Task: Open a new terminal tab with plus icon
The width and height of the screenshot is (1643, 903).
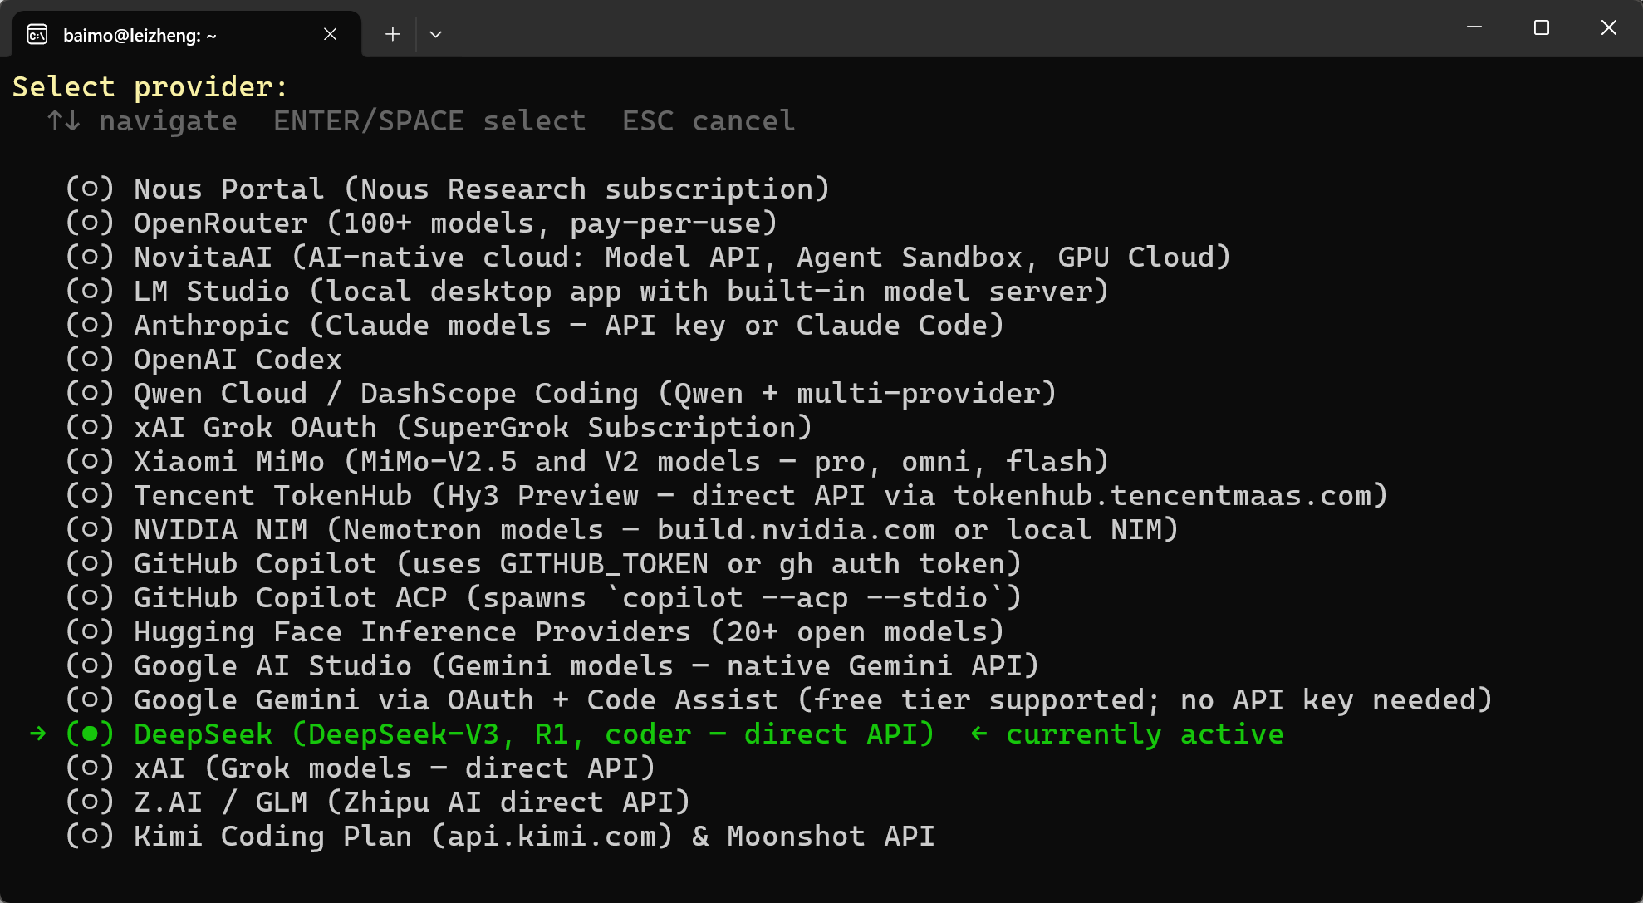Action: click(x=393, y=34)
